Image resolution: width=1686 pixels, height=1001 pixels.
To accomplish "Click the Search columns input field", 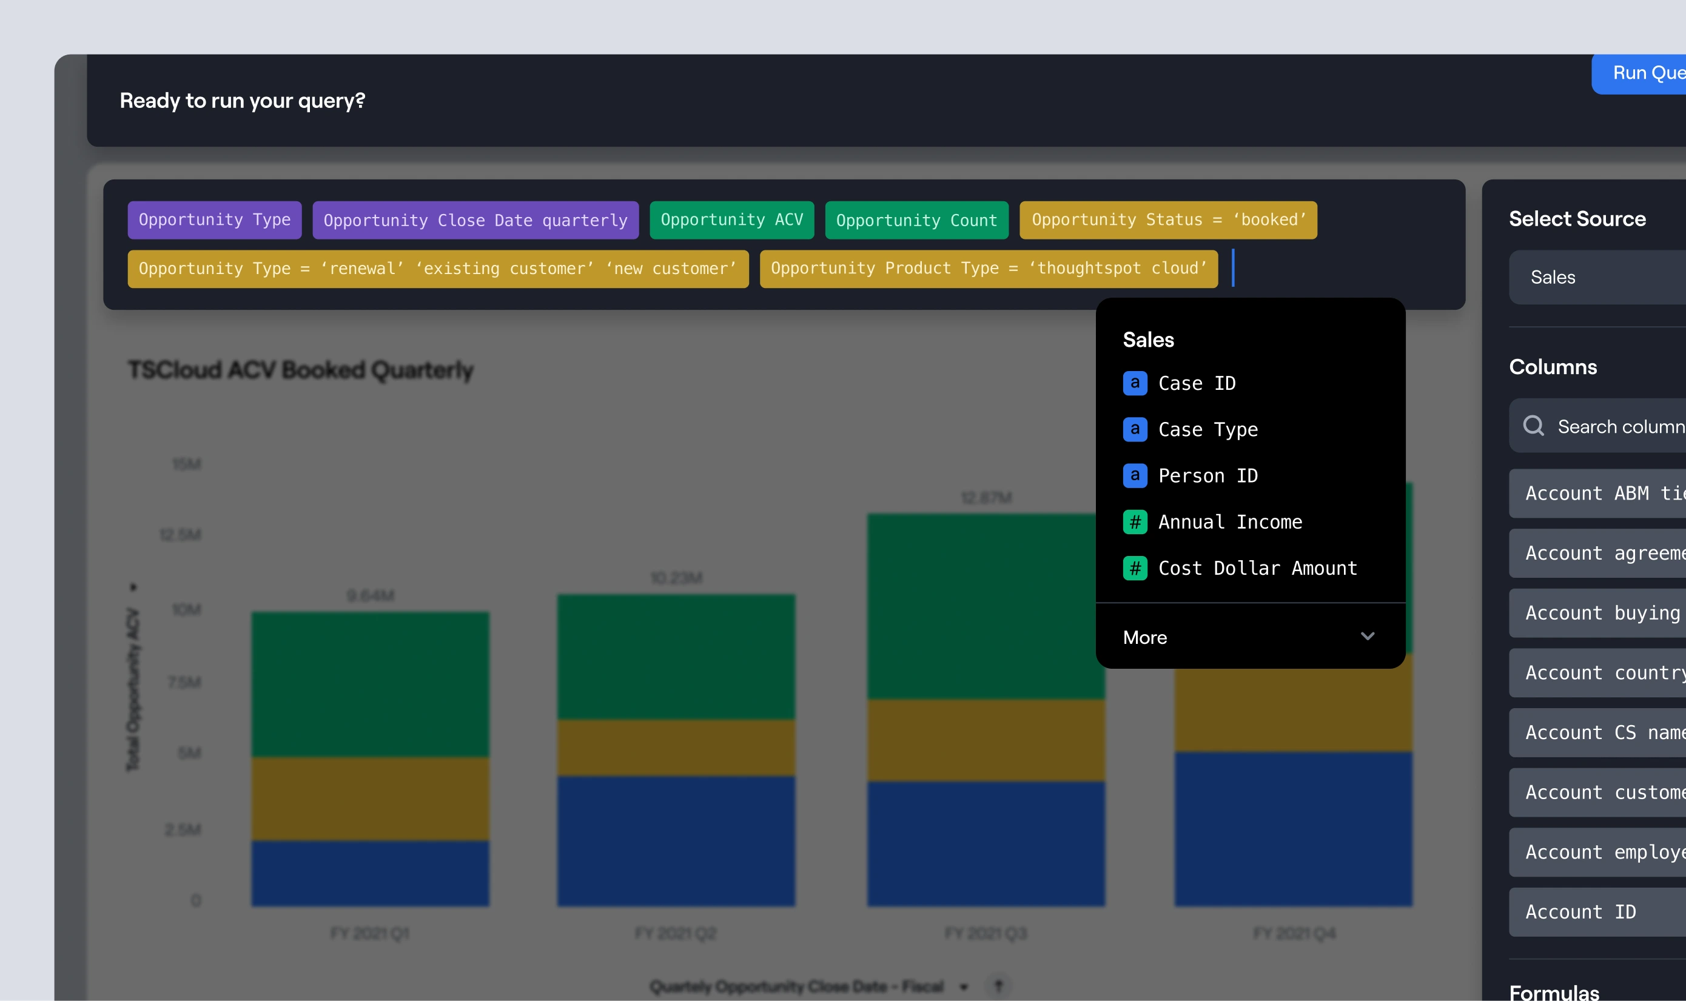I will coord(1619,426).
